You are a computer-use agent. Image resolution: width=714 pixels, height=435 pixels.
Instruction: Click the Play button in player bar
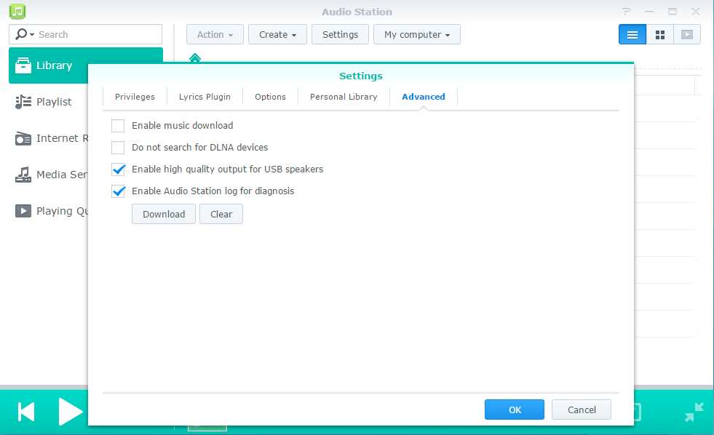[70, 412]
